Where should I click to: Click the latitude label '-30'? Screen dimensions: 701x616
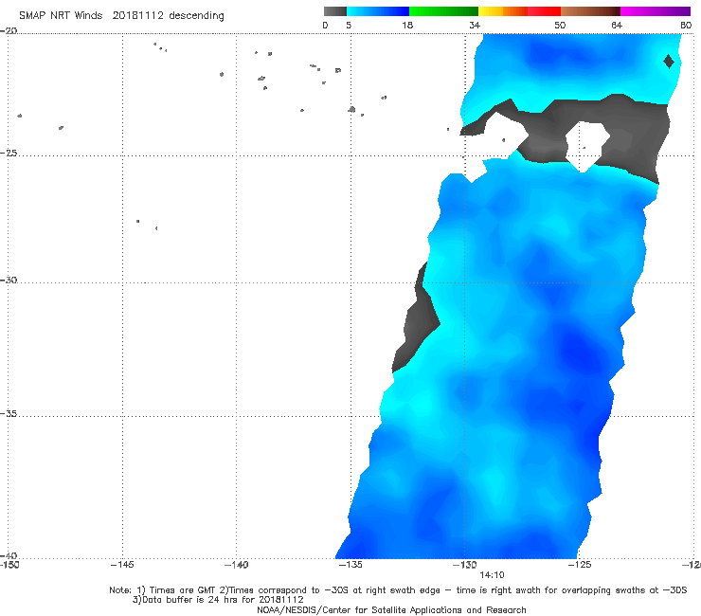click(9, 280)
